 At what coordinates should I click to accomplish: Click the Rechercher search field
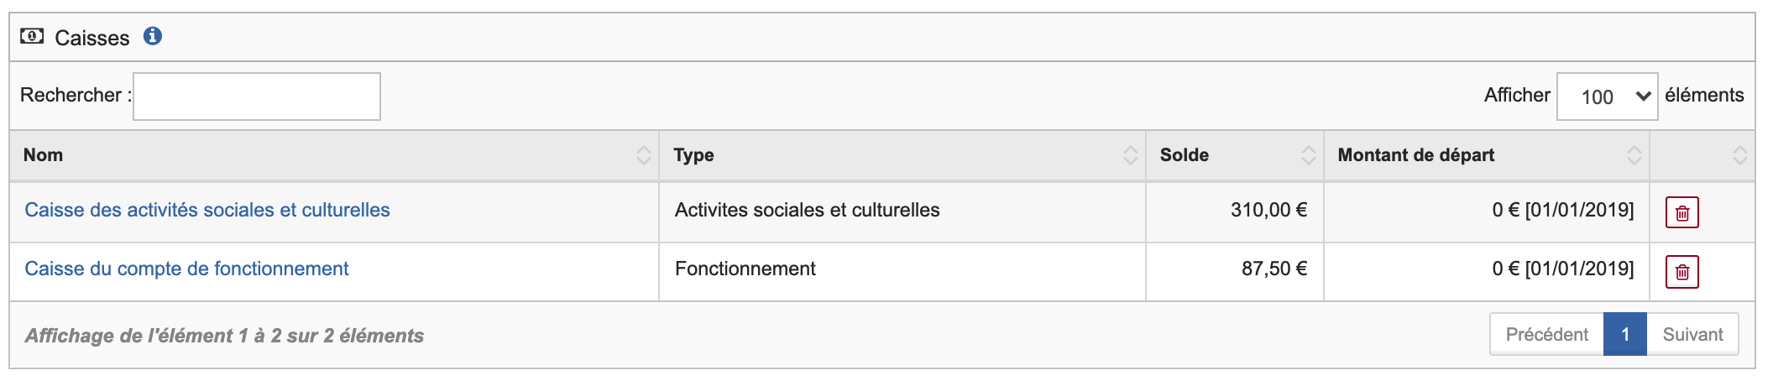pos(257,97)
